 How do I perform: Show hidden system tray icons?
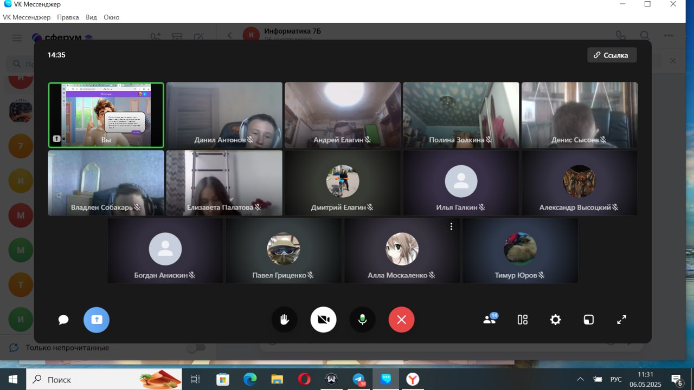(580, 379)
